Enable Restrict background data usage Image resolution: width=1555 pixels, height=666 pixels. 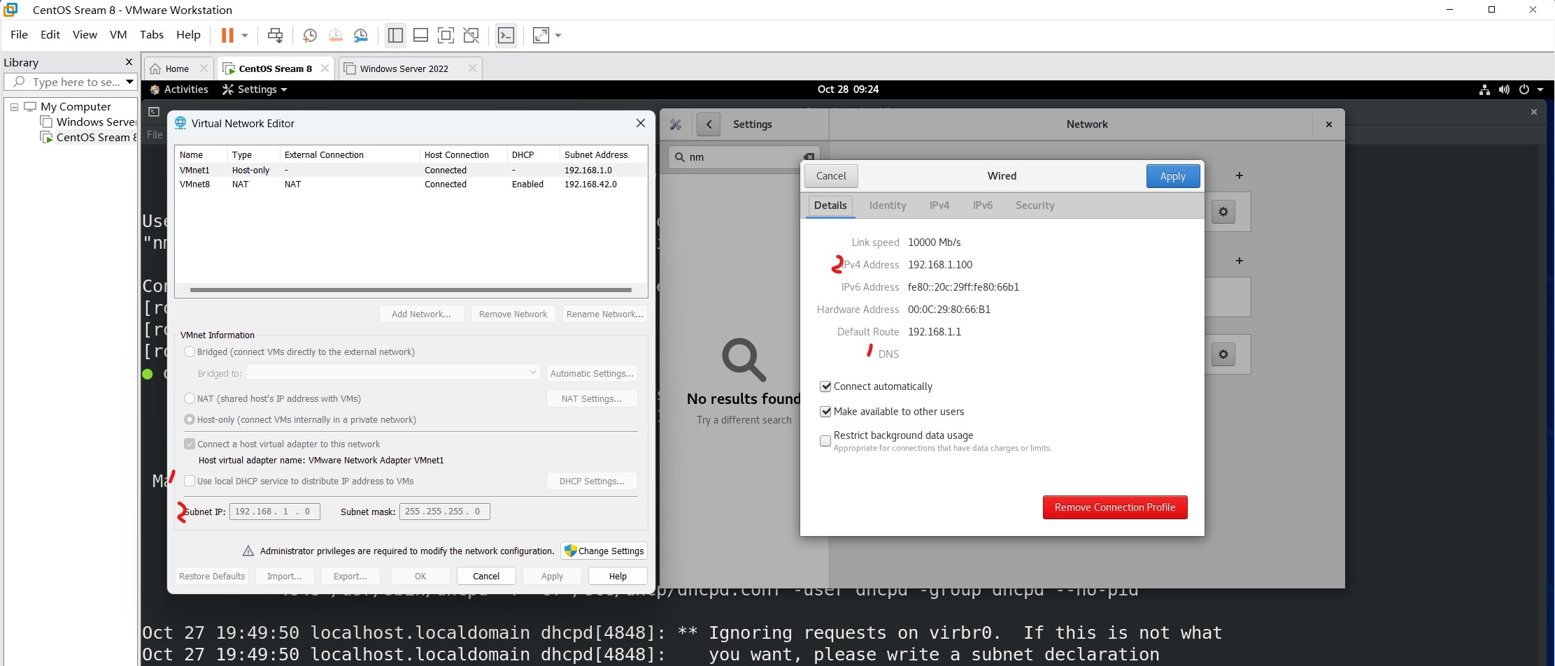[x=825, y=441]
